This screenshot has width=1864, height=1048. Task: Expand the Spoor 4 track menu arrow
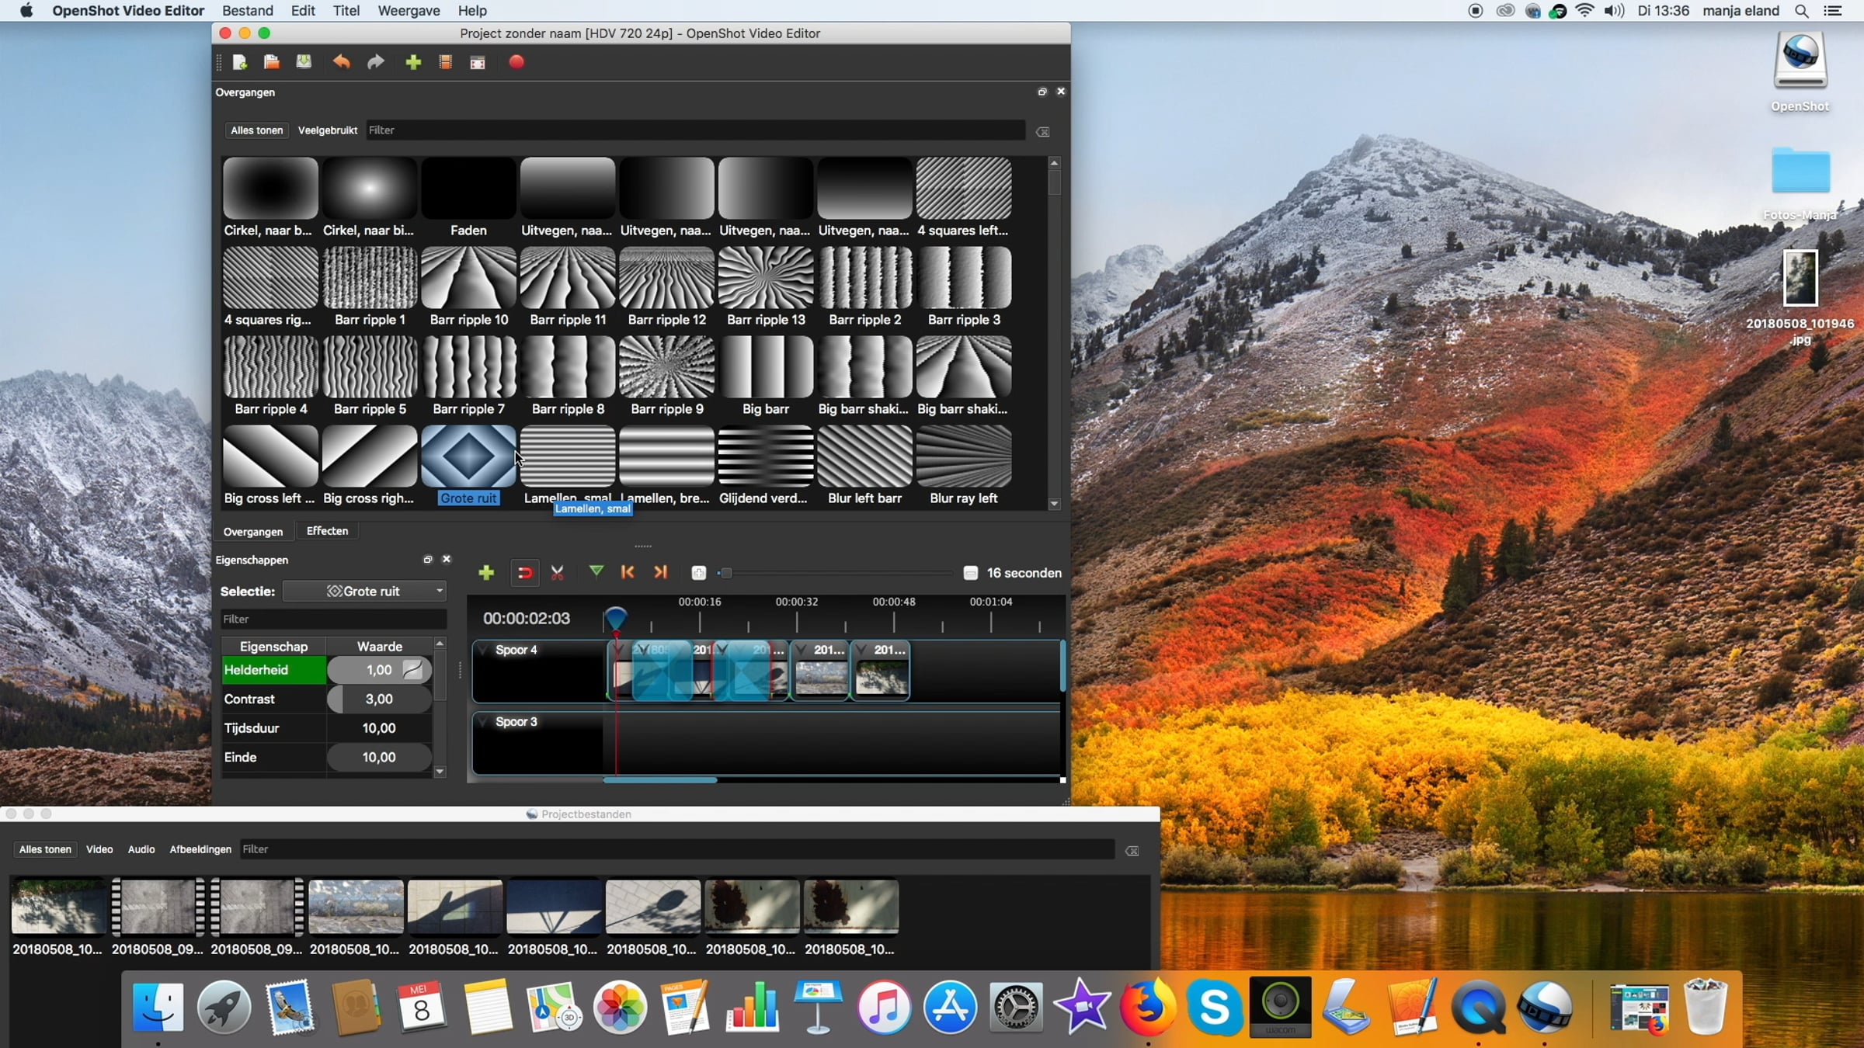click(484, 651)
